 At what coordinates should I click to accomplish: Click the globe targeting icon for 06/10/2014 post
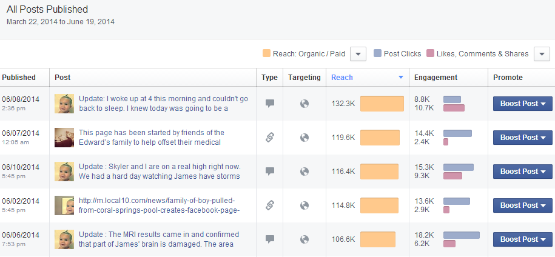pyautogui.click(x=304, y=172)
